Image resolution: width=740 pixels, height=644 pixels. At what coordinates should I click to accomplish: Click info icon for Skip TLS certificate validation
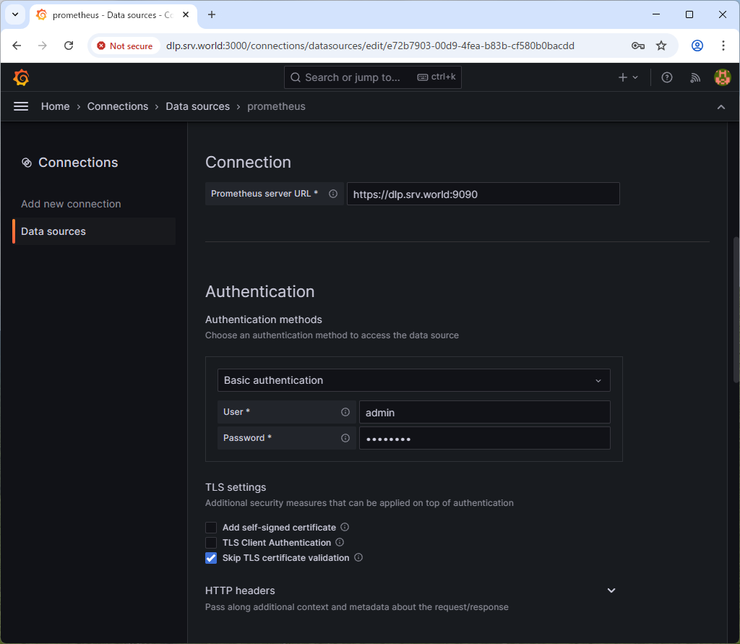pos(358,557)
